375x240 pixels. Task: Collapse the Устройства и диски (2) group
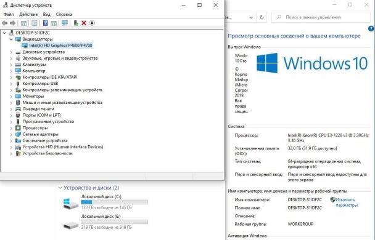click(x=60, y=188)
